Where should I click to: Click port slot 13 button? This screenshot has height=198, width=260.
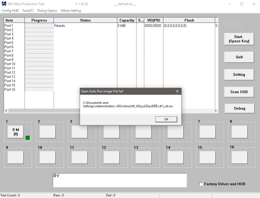pyautogui.click(x=143, y=157)
